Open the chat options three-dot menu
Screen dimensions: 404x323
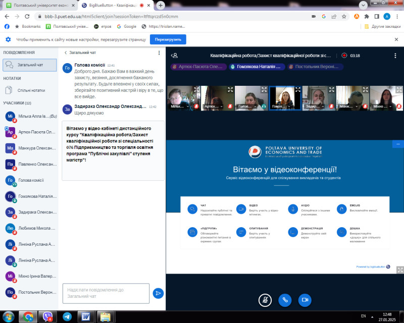[x=159, y=52]
